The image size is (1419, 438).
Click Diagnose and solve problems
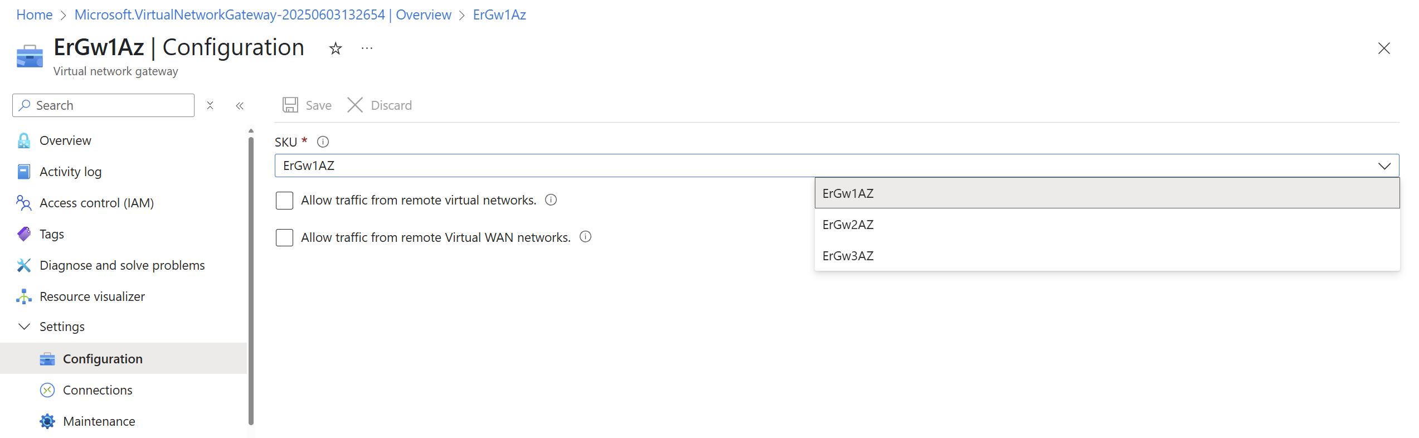tap(122, 265)
